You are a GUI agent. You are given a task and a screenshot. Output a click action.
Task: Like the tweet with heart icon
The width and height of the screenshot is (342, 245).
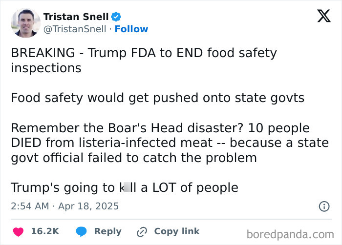[x=19, y=232]
